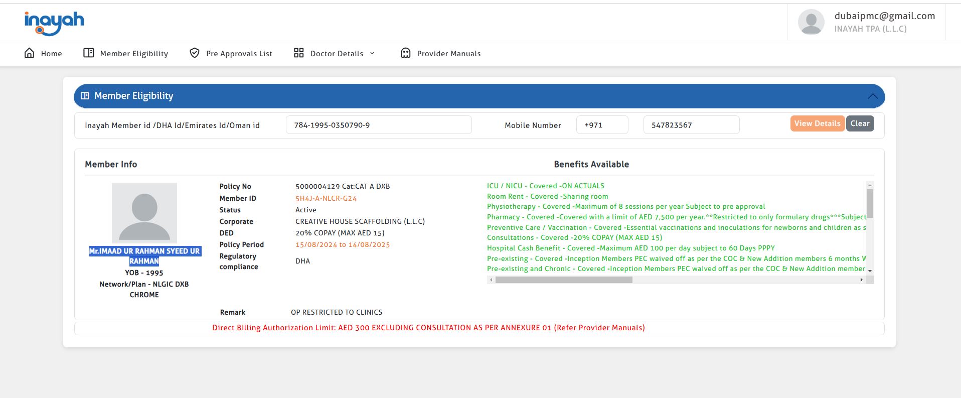Click the CREATIVE HOUSE SCAFFOLDING corporate name
Image resolution: width=961 pixels, height=398 pixels.
360,221
